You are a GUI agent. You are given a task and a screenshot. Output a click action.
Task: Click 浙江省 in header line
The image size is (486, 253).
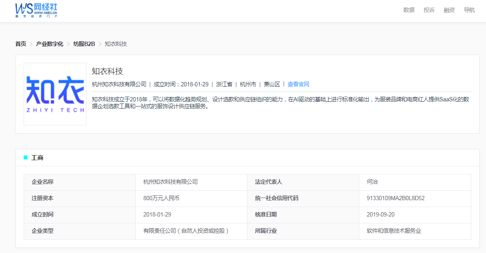point(224,84)
